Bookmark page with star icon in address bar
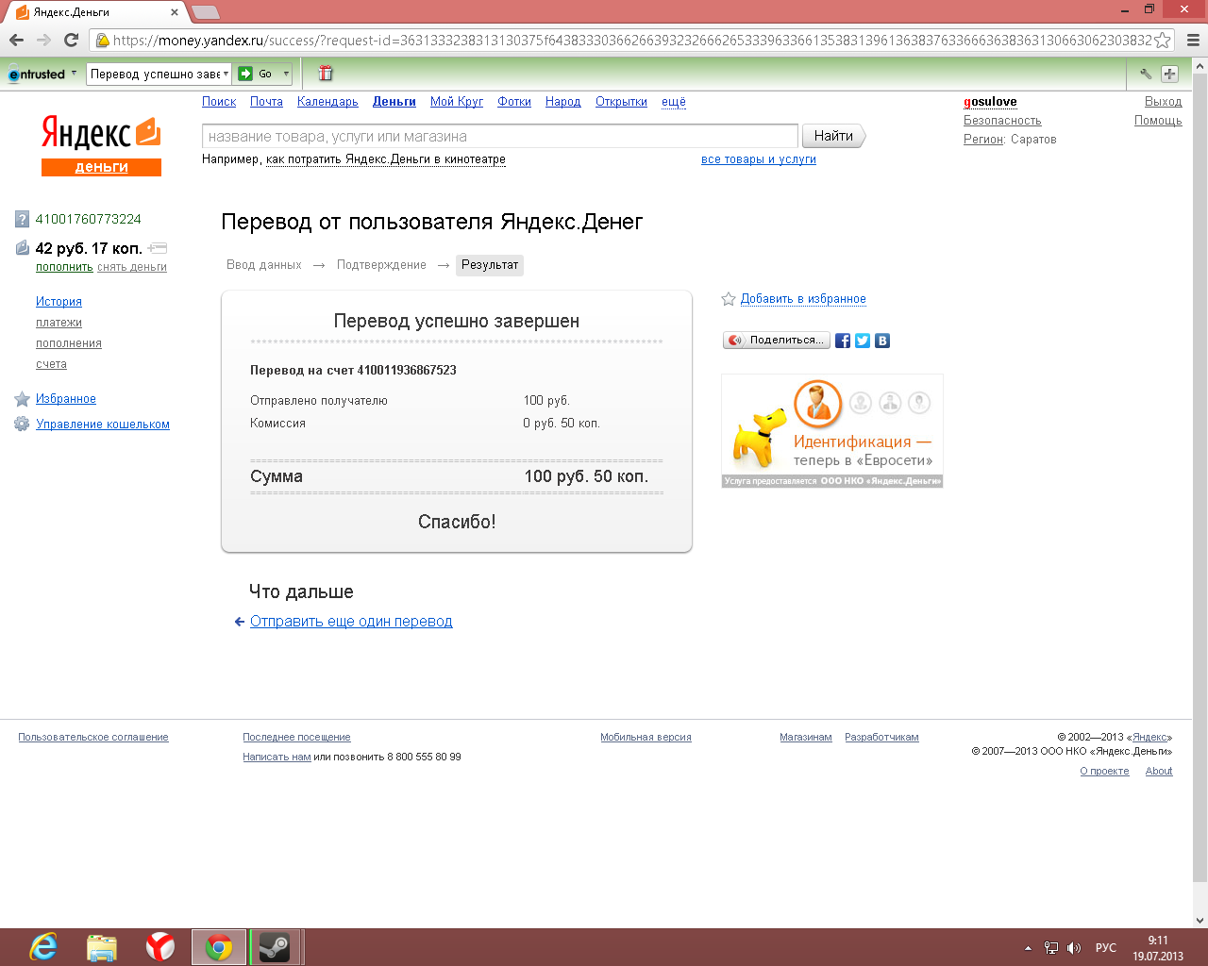The width and height of the screenshot is (1208, 966). coord(1163,40)
